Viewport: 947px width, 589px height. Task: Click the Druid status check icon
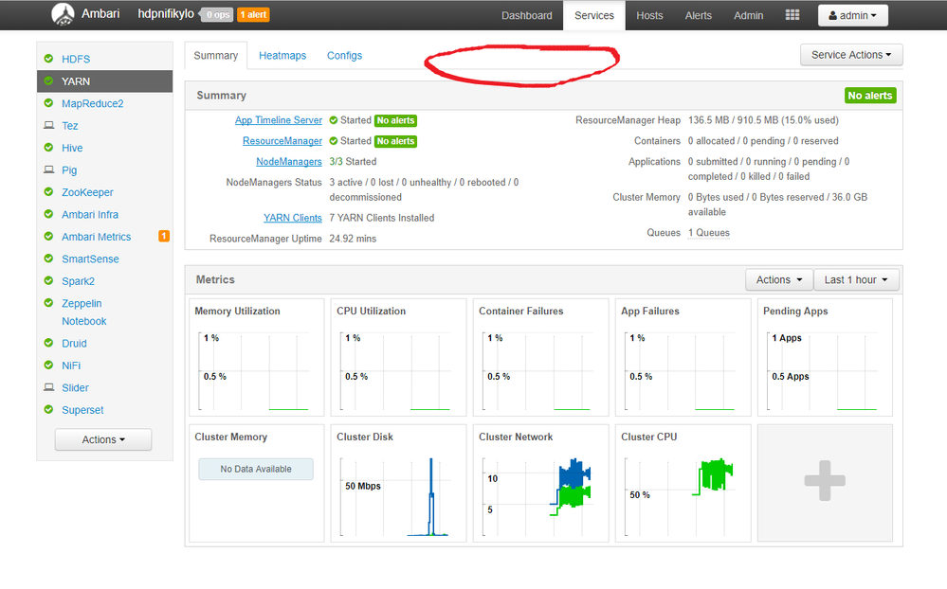pos(49,343)
